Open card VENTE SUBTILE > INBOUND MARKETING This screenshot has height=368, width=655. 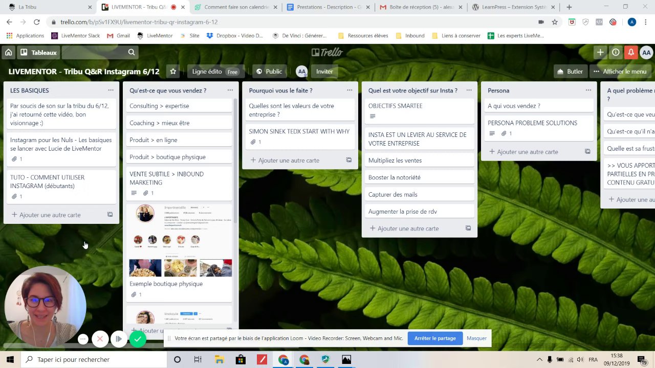click(x=179, y=183)
